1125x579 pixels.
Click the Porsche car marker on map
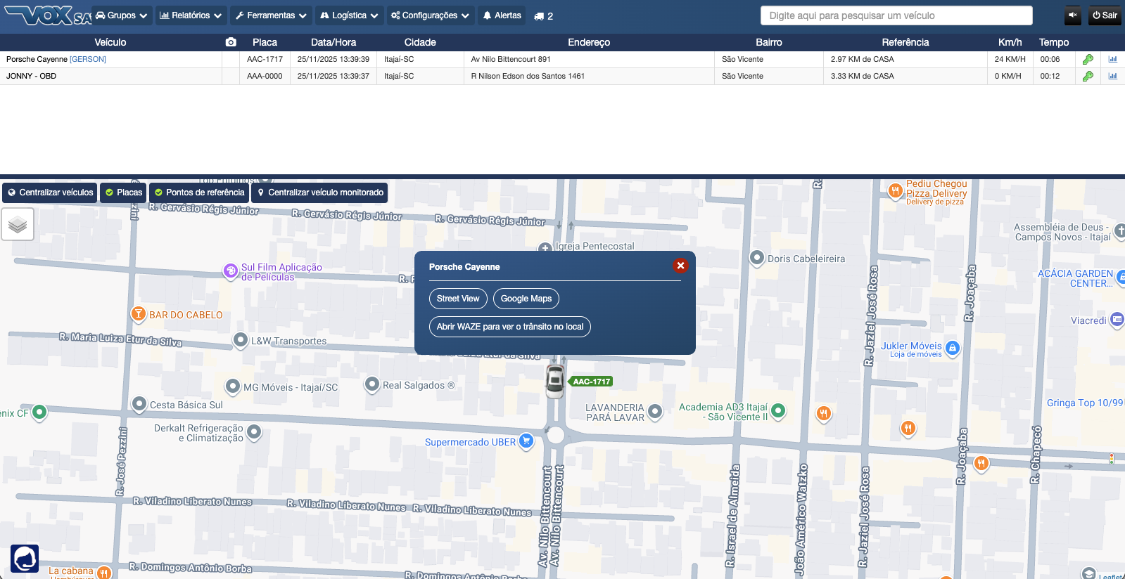click(555, 381)
